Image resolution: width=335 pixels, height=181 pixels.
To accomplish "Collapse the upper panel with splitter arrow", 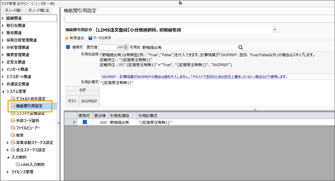I will (x=255, y=110).
